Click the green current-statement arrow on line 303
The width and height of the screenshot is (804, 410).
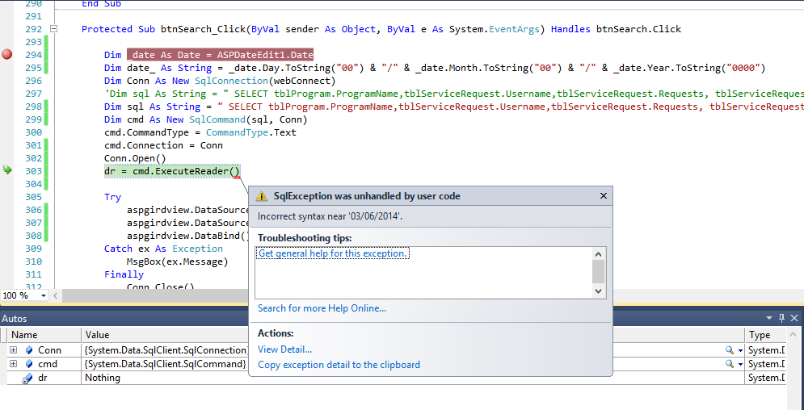pyautogui.click(x=7, y=170)
